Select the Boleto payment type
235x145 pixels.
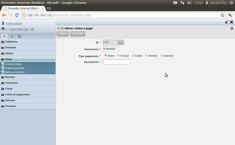pyautogui.click(x=105, y=55)
